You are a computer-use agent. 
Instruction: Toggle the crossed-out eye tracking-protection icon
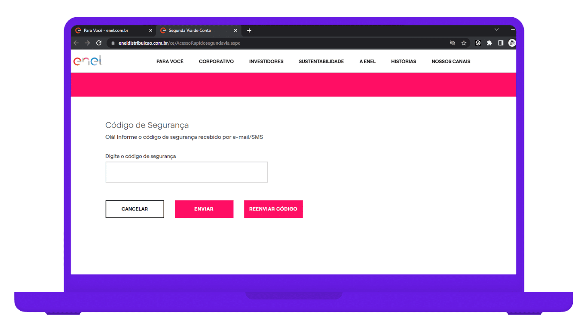coord(452,43)
